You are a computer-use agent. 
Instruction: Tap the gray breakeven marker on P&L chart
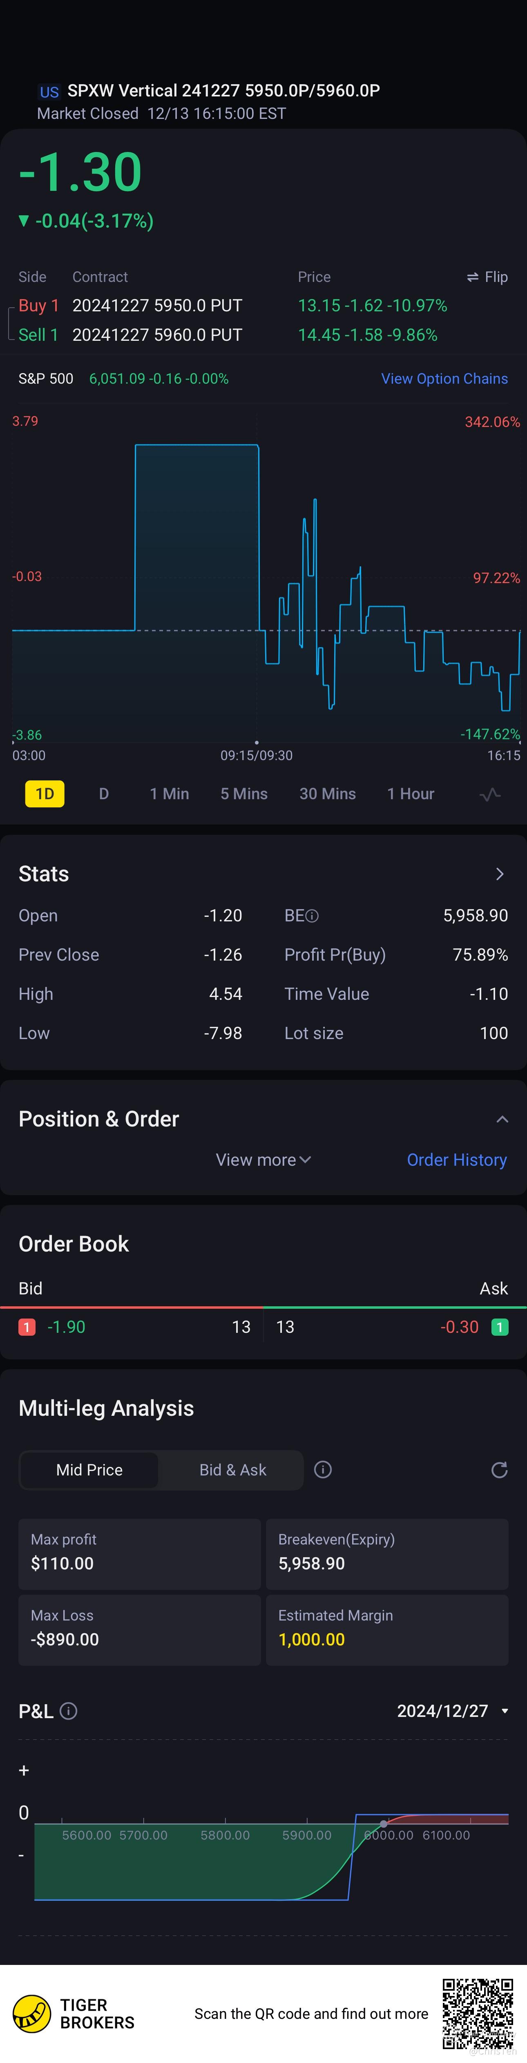(x=384, y=1824)
